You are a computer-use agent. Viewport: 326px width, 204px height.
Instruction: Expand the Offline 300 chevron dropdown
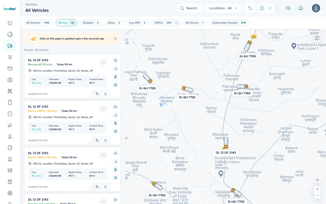click(x=176, y=23)
